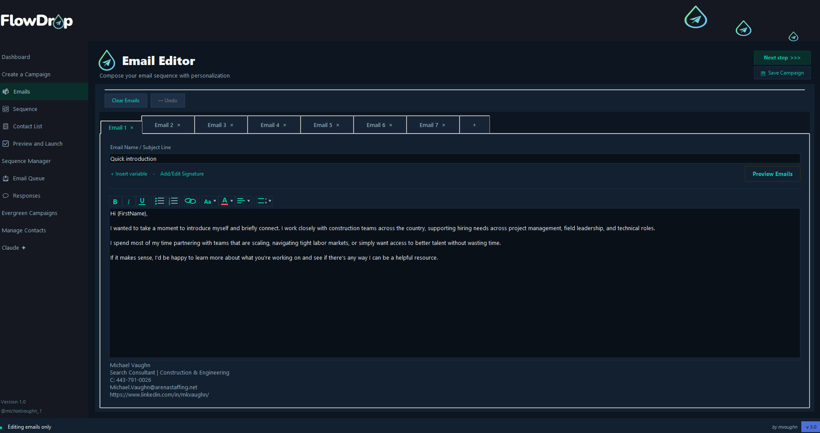The height and width of the screenshot is (433, 820).
Task: Close the Email 5 tab
Action: tap(338, 125)
